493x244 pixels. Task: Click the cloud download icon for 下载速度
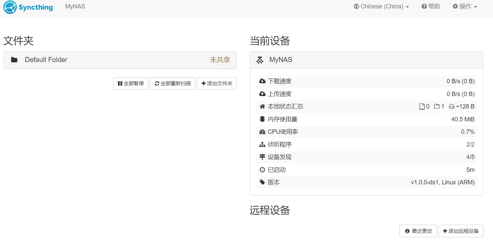click(262, 81)
